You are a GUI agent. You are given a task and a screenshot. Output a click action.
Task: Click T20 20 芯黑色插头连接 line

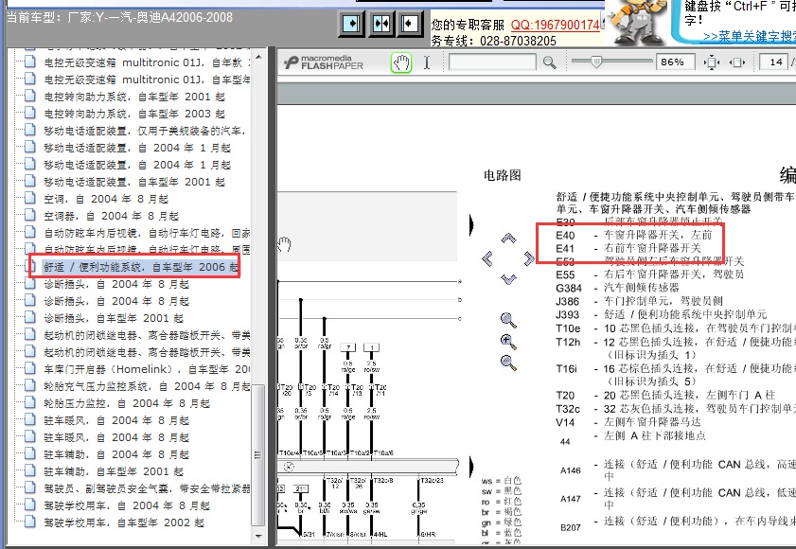tap(665, 395)
